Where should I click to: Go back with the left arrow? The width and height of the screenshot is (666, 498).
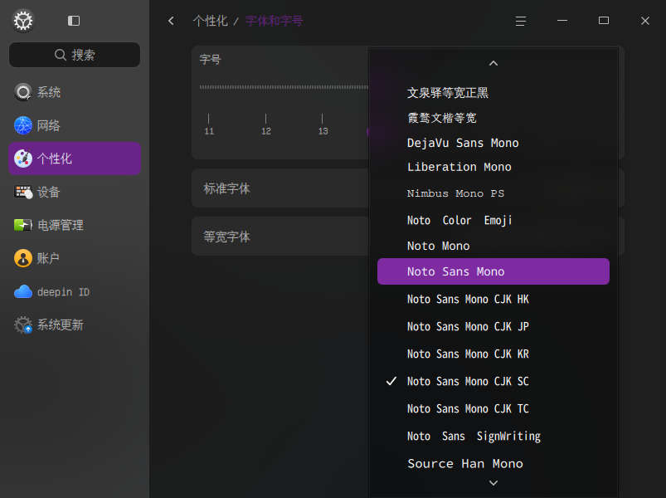point(171,21)
